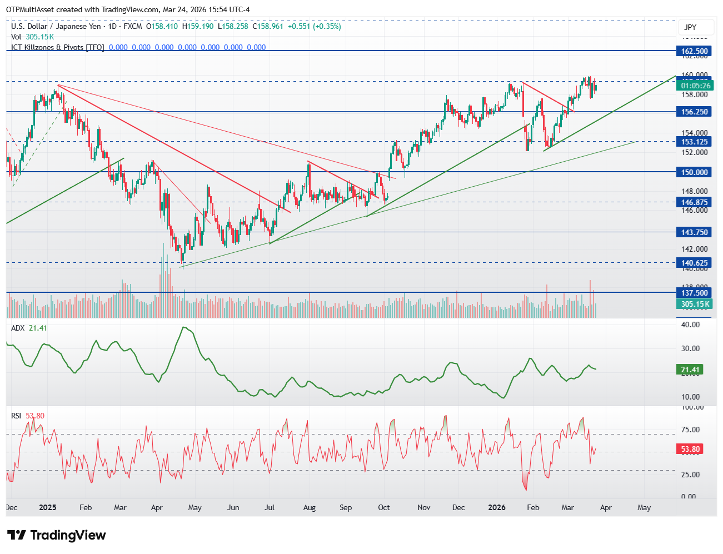This screenshot has width=723, height=554.
Task: Select the 140.625 price level label
Action: 694,263
